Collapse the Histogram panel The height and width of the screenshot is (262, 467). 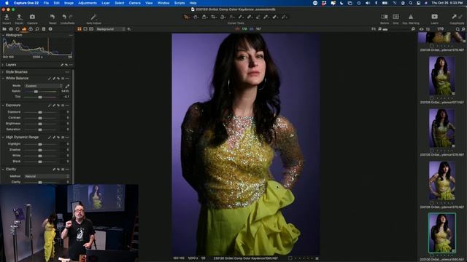(x=3, y=35)
